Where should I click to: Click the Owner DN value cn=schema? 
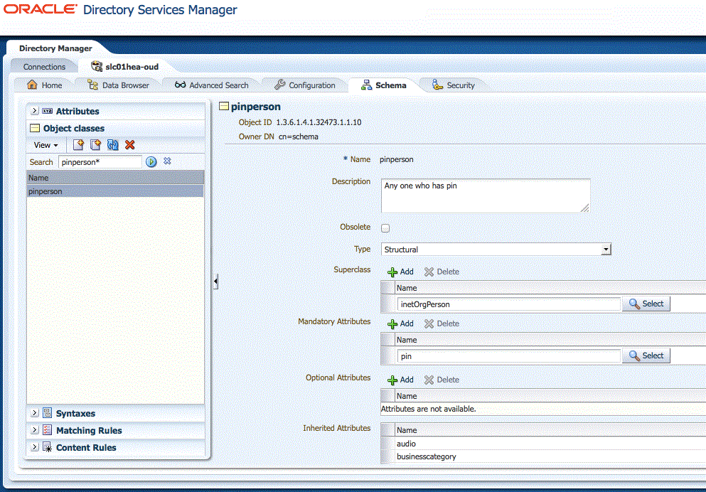click(299, 137)
